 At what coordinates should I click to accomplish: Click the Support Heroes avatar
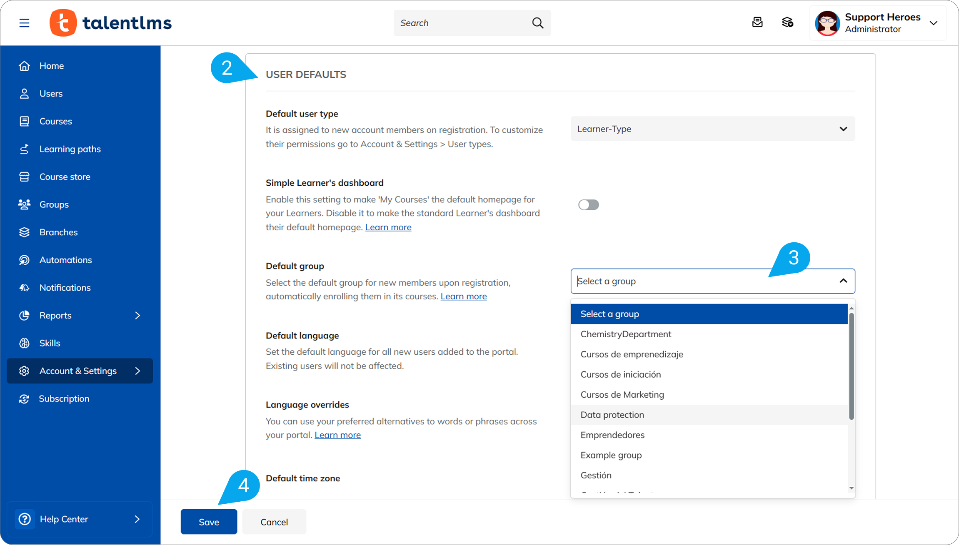click(827, 23)
